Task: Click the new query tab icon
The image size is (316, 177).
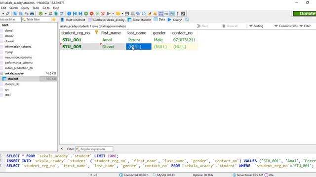Action: pyautogui.click(x=187, y=20)
